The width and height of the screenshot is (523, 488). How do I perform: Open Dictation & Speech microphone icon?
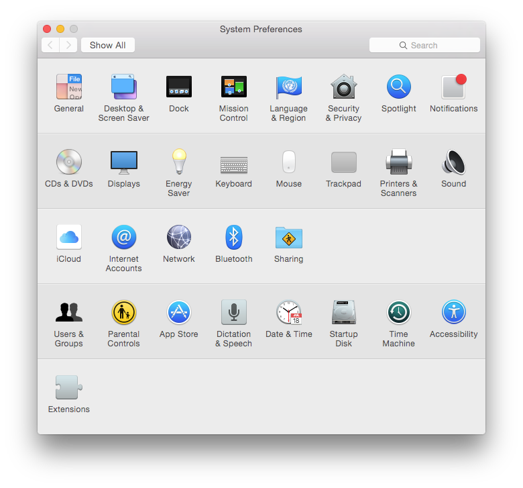tap(234, 312)
